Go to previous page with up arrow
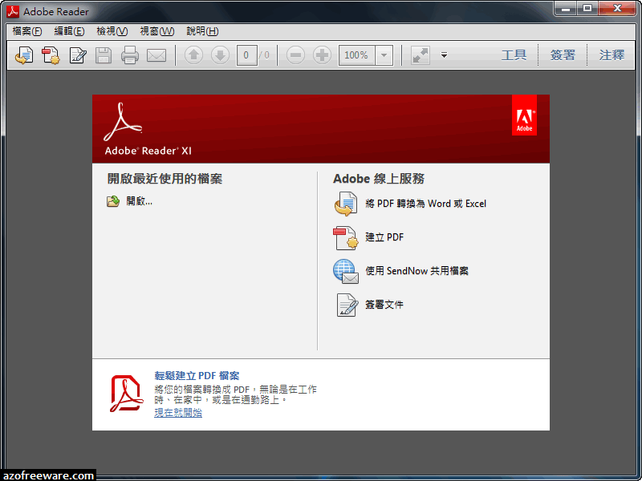This screenshot has width=642, height=481. pos(193,55)
